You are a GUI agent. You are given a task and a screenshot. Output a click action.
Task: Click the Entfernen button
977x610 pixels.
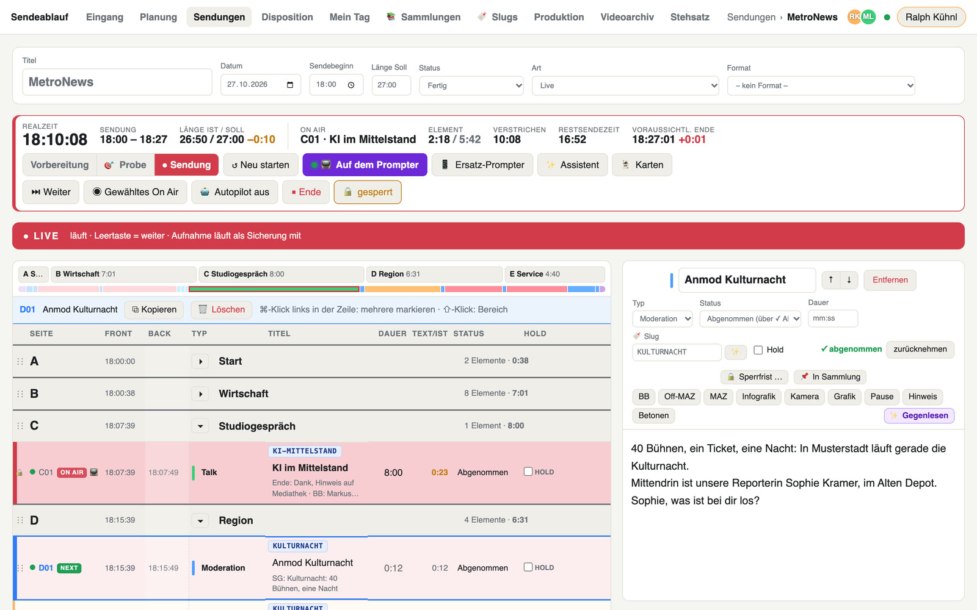pyautogui.click(x=890, y=280)
